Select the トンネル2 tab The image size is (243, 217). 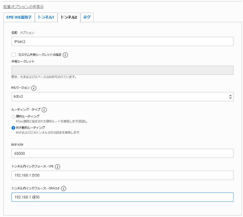point(69,18)
